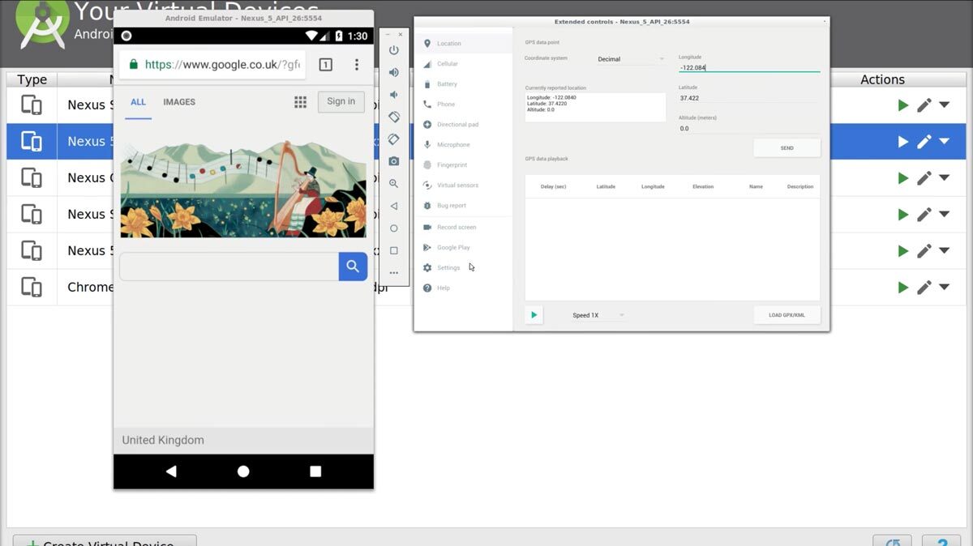The height and width of the screenshot is (546, 973).
Task: Expand the Coordinate system Decimal dropdown
Action: pyautogui.click(x=630, y=59)
